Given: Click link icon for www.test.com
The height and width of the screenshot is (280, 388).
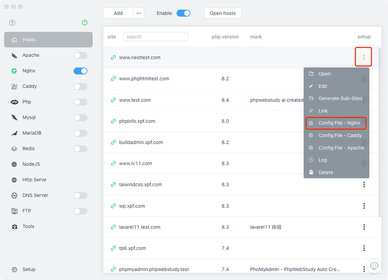Looking at the screenshot, I should [x=113, y=100].
